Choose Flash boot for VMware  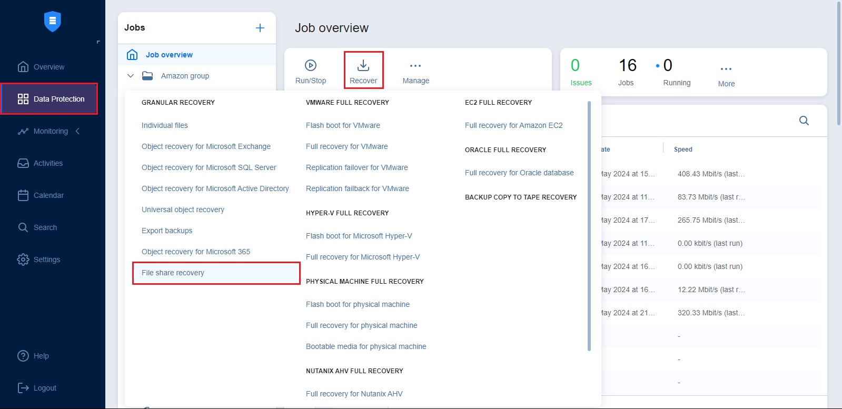pyautogui.click(x=343, y=125)
